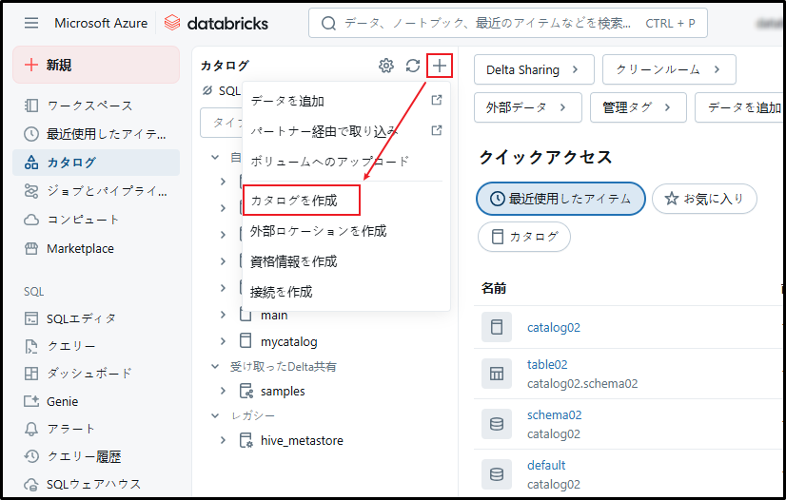
Task: Expand the main catalog node
Action: tap(223, 315)
